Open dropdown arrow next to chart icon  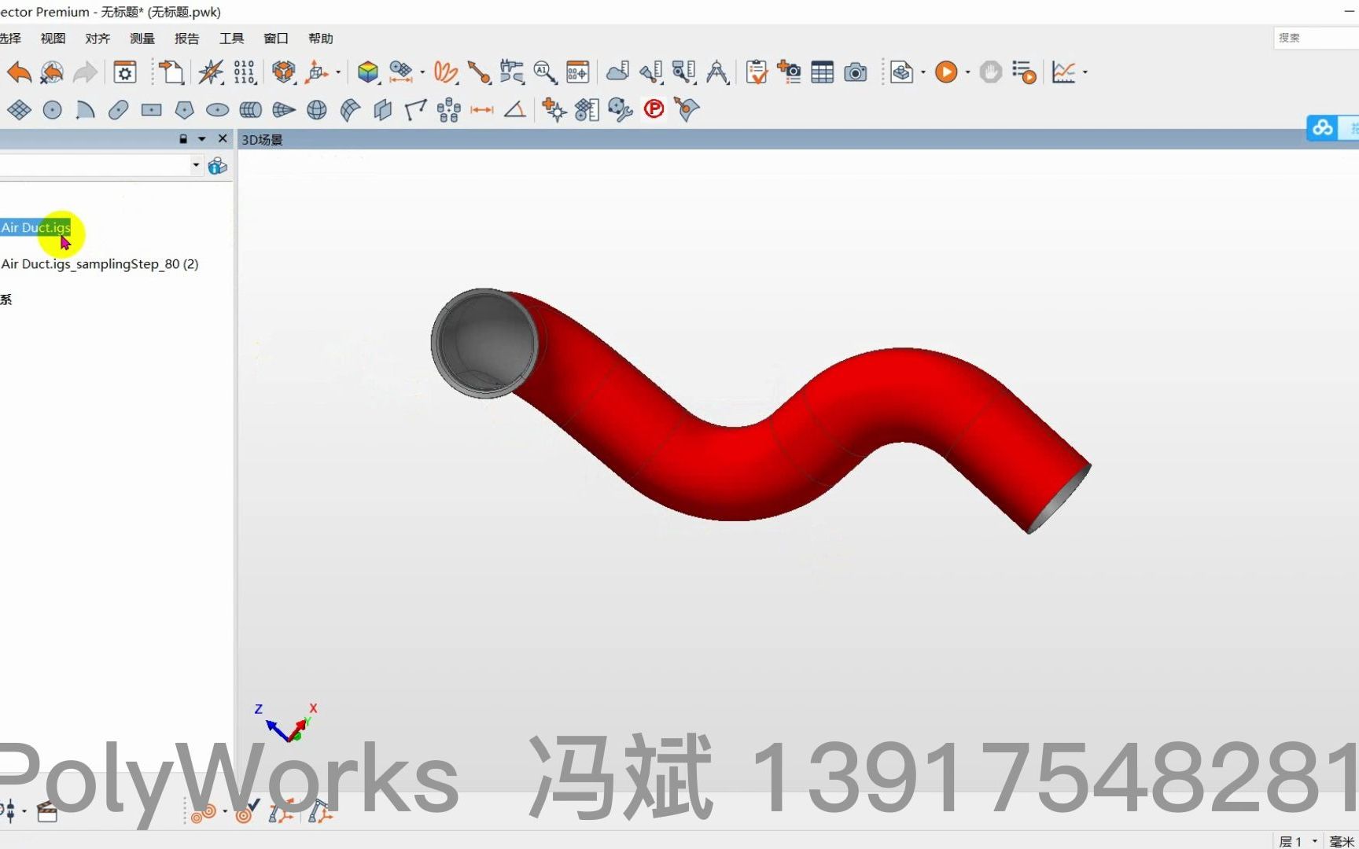coord(1085,72)
